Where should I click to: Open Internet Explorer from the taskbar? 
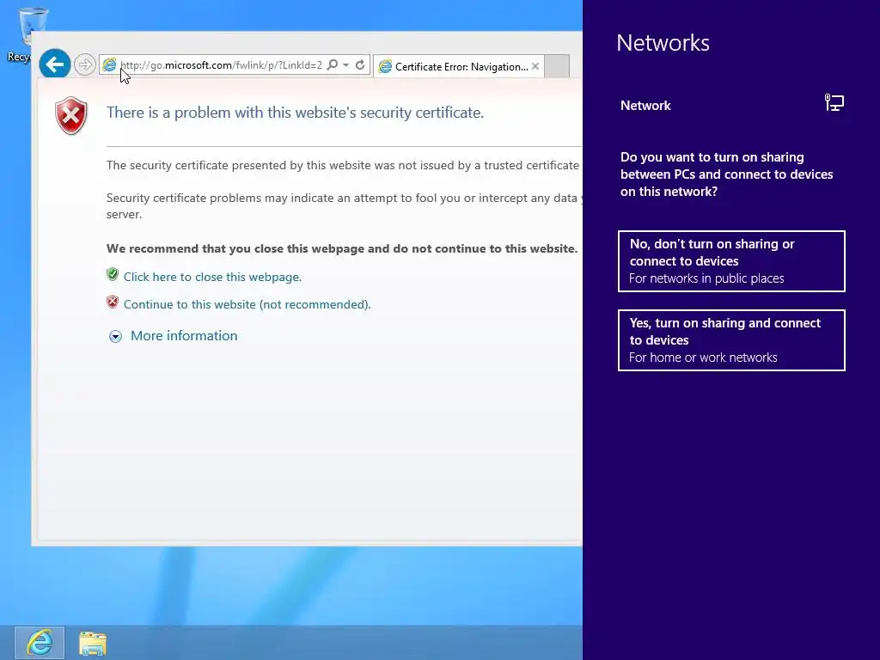(40, 643)
